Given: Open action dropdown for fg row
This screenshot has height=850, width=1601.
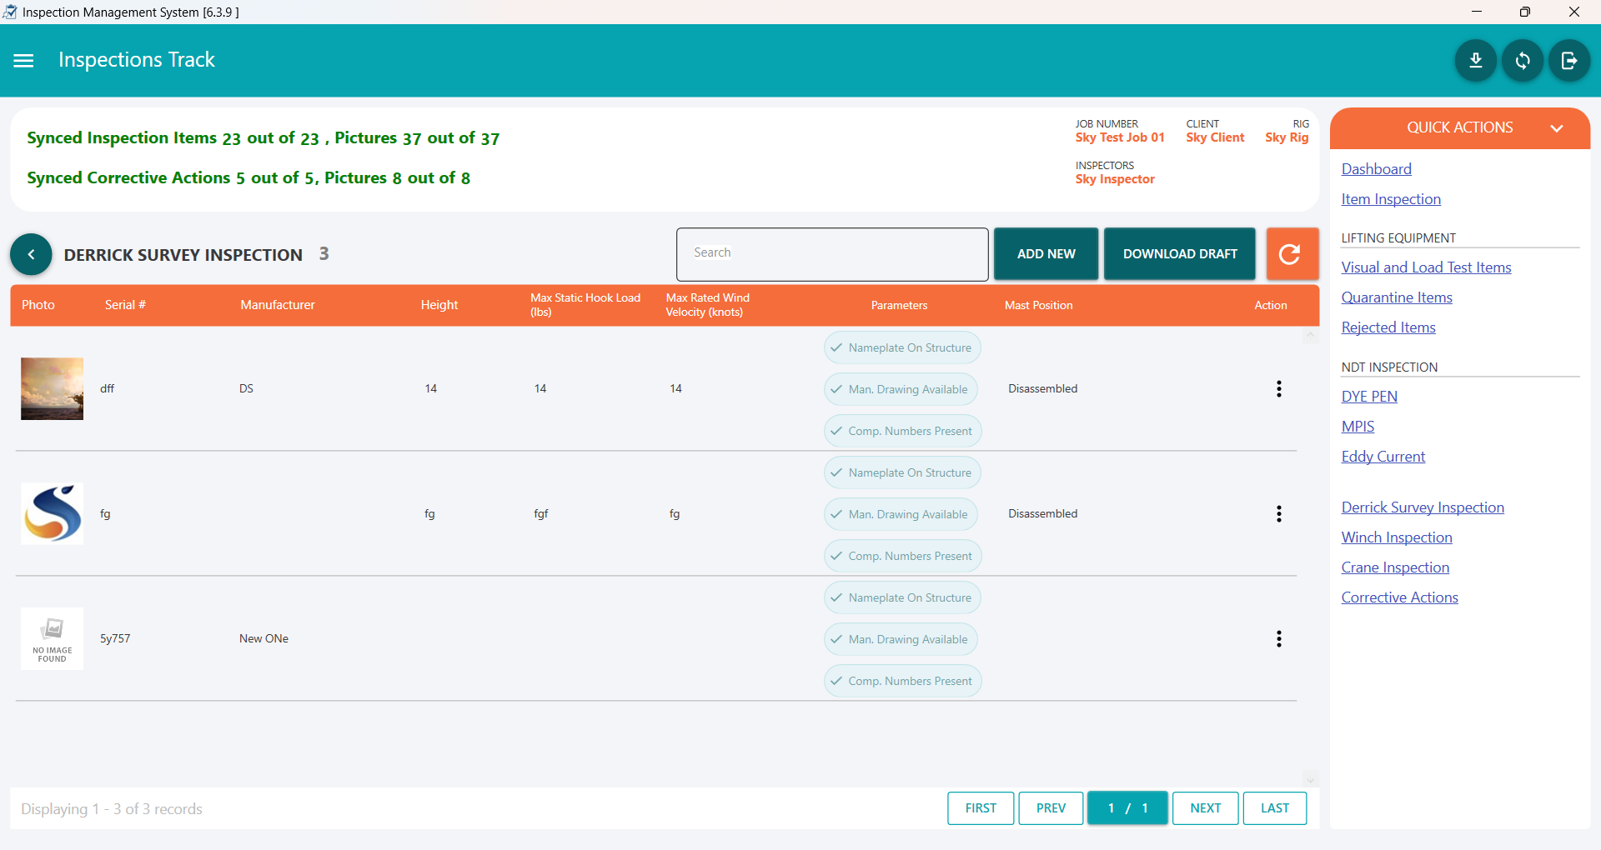Looking at the screenshot, I should [x=1278, y=514].
